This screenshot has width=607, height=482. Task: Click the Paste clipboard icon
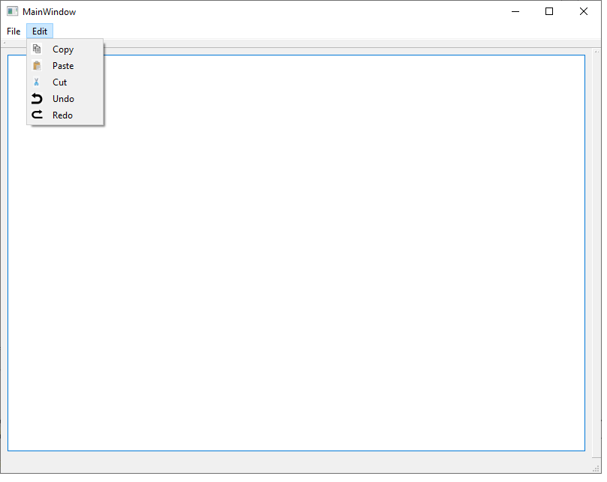(37, 65)
